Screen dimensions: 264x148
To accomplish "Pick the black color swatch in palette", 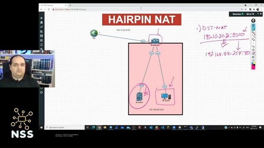I will point(254,65).
